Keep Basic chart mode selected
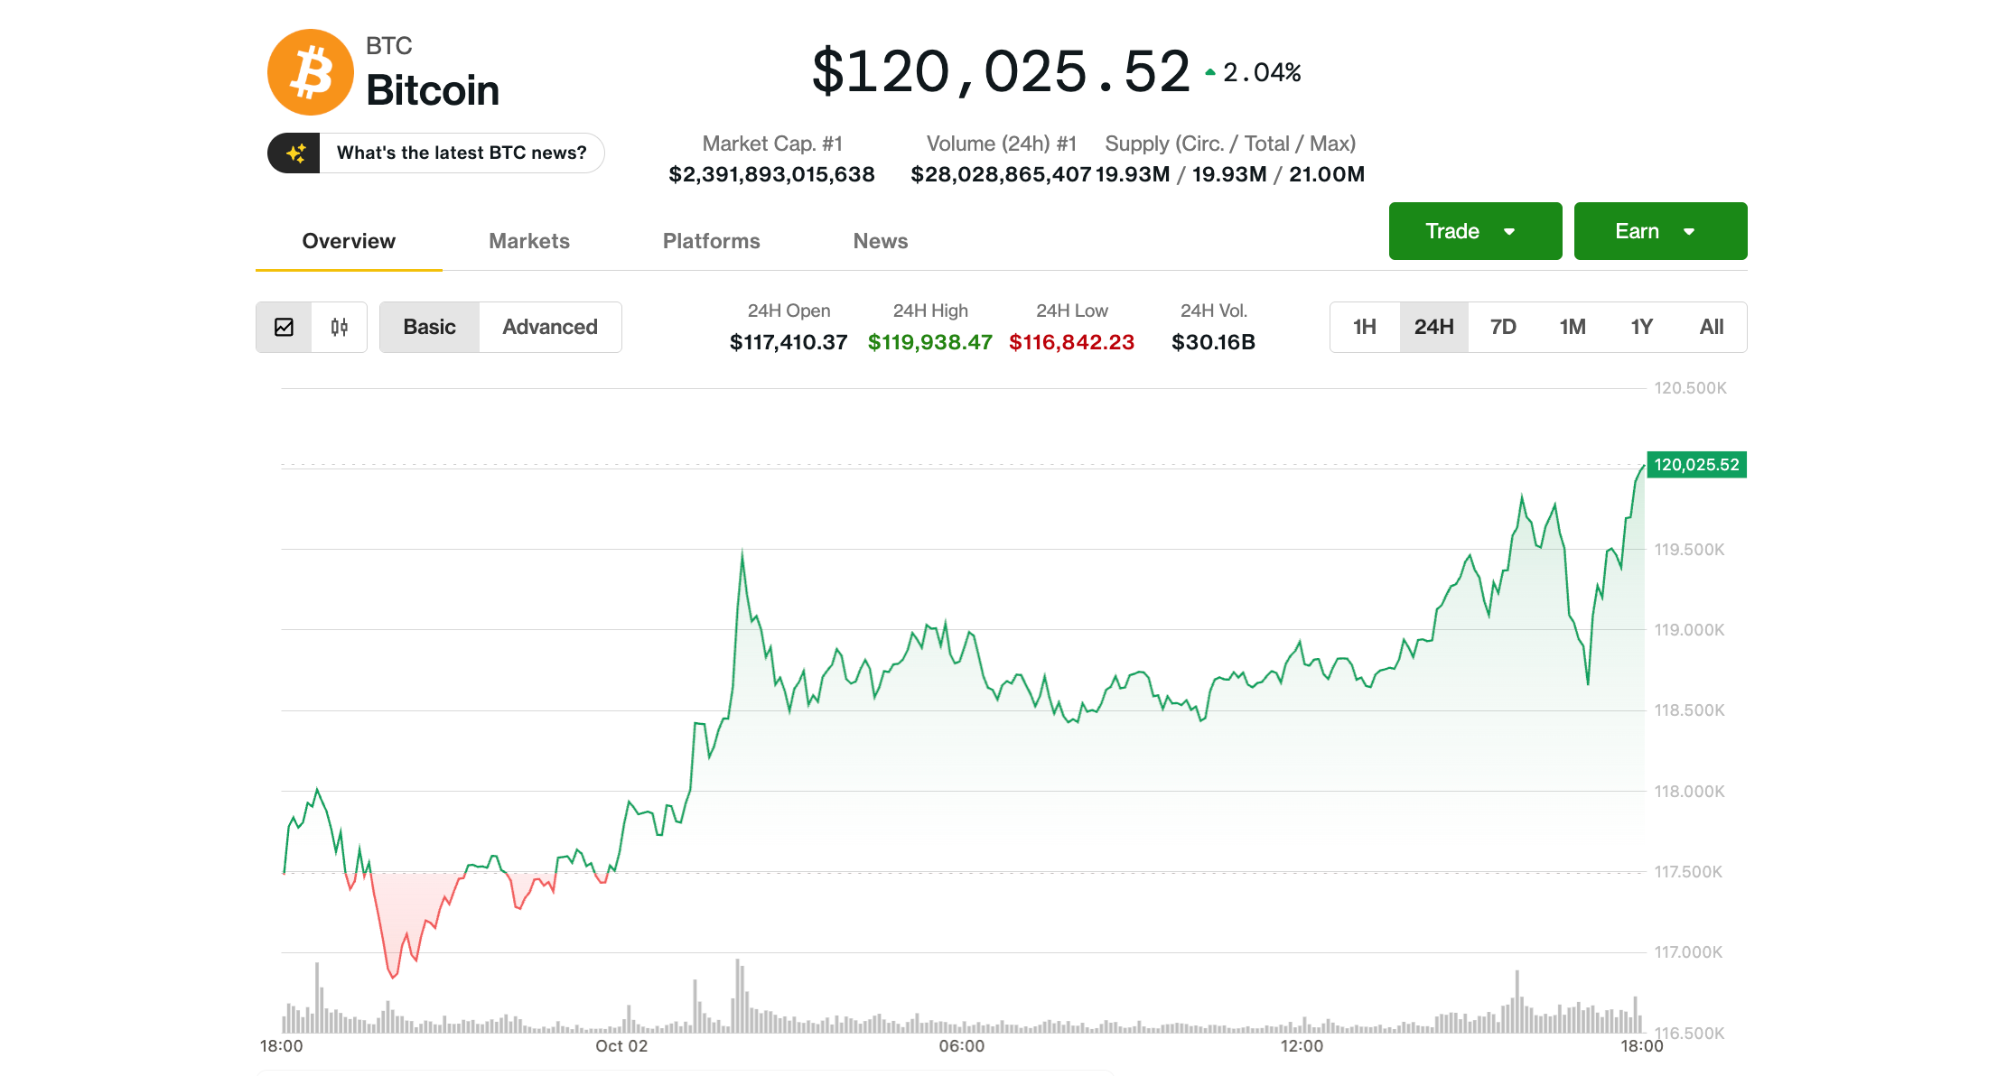Viewport: 2016px width, 1076px height. (429, 327)
